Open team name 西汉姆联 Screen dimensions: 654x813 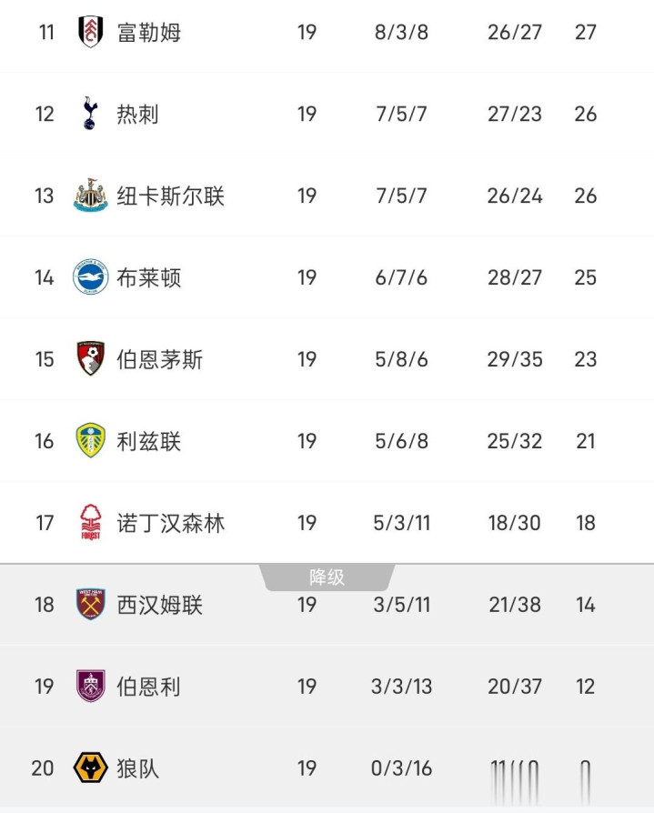(x=160, y=606)
